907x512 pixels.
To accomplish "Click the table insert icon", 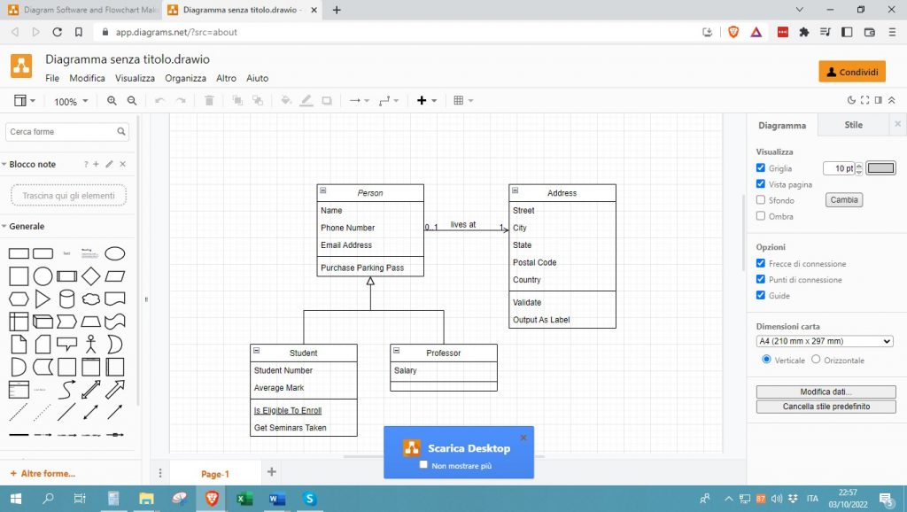I will coord(459,101).
